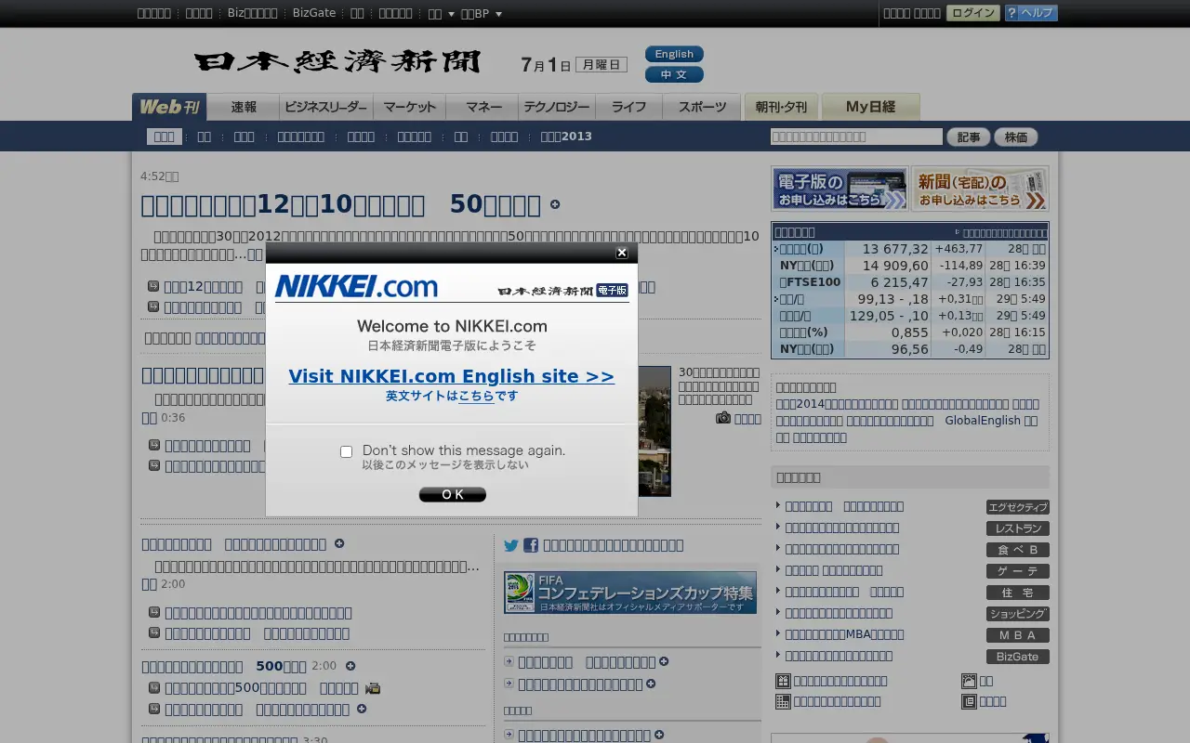Viewport: 1190px width, 743px height.
Task: Click the 月曜日 weekday badge near the date
Action: pos(602,64)
